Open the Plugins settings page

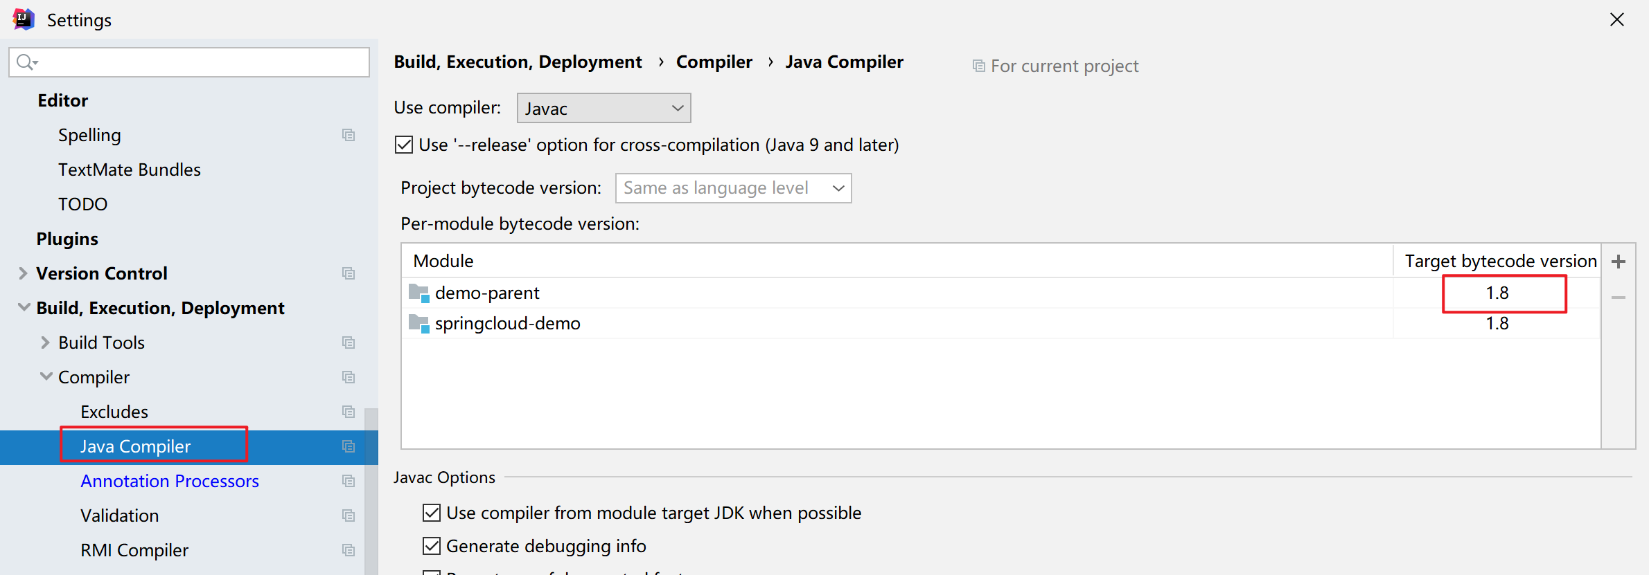point(67,239)
